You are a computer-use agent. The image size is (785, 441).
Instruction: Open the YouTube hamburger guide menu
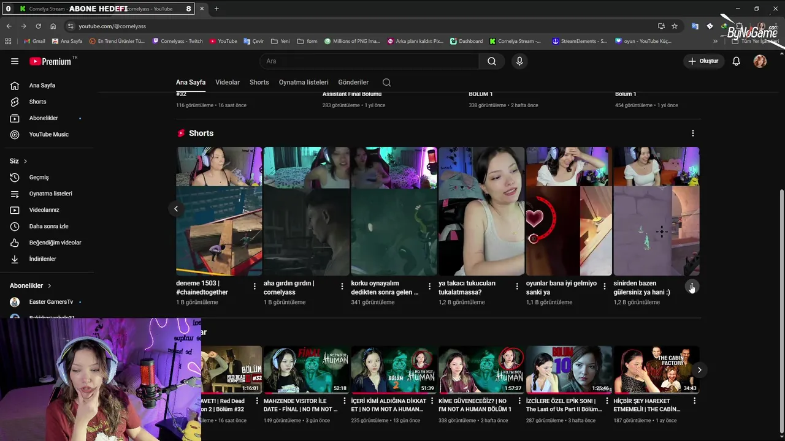(15, 61)
